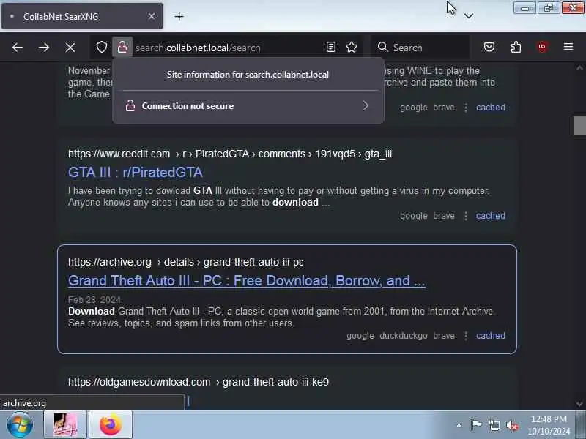
Task: Open GTA III : r/PiratedGTA result
Action: [x=136, y=172]
